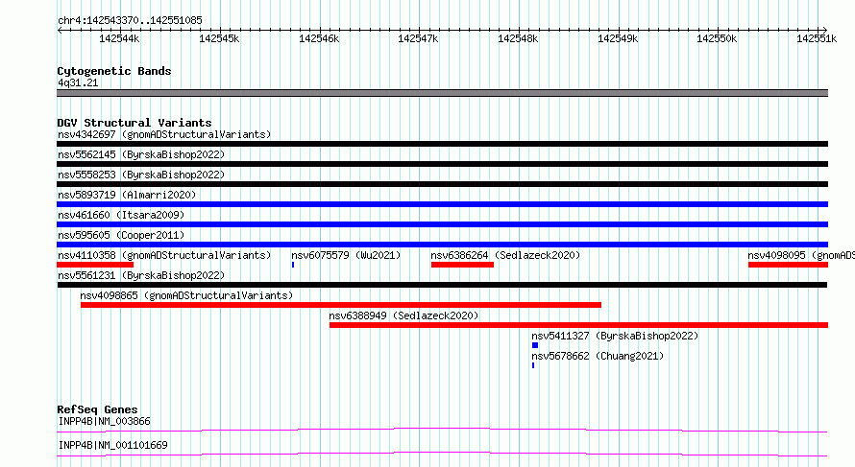Click the RefSeq Genes track title
Image resolution: width=855 pixels, height=467 pixels.
pyautogui.click(x=97, y=409)
